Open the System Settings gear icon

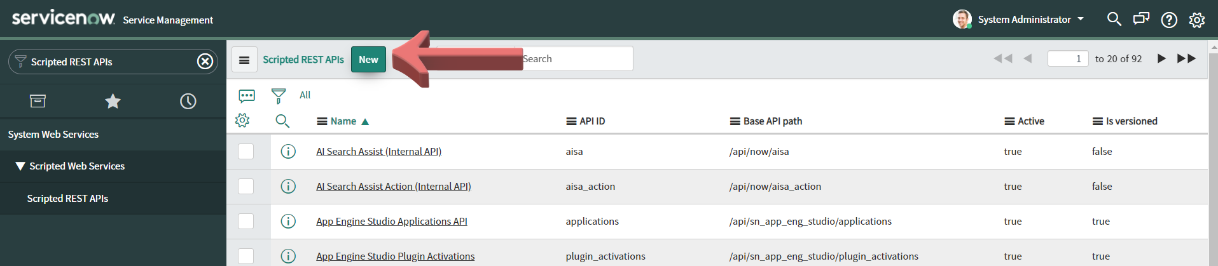(1197, 20)
